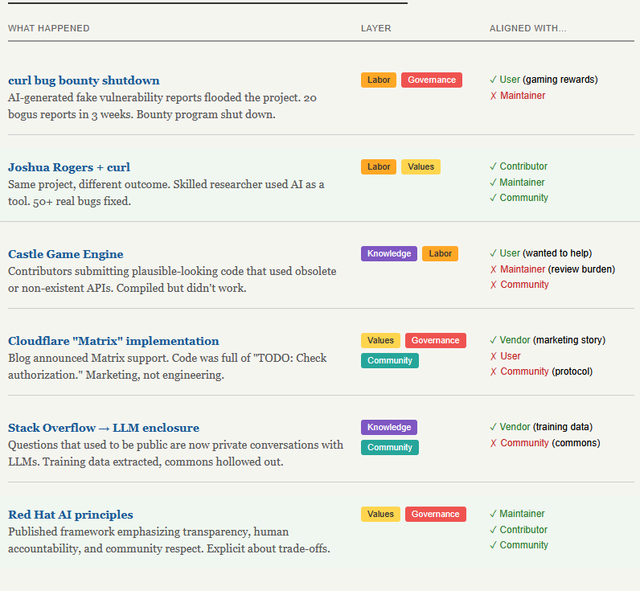Click Labor tag in curl bug bounty row
The width and height of the screenshot is (640, 591).
tap(379, 80)
